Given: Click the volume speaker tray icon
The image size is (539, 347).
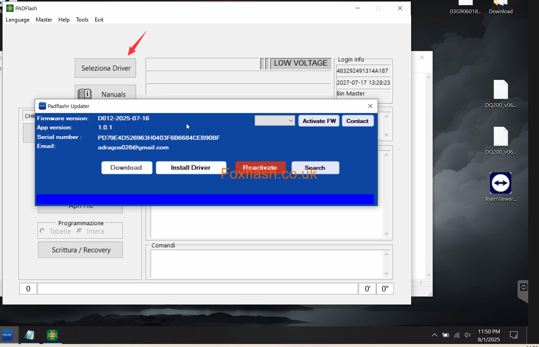Looking at the screenshot, I should click(x=468, y=335).
